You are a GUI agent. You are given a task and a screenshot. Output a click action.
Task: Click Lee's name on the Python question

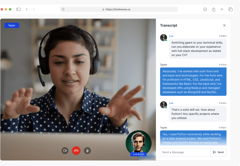tap(171, 103)
